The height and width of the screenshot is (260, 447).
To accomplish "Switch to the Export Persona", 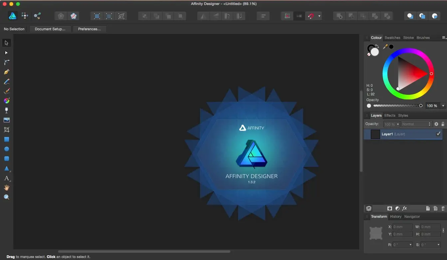I will click(37, 16).
